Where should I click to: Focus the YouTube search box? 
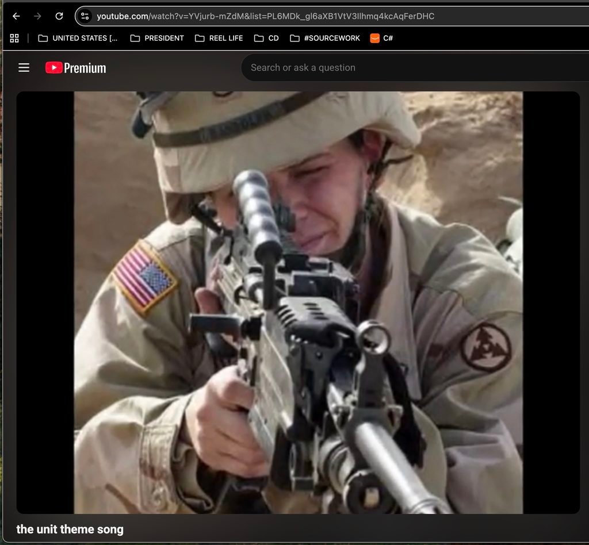click(415, 68)
